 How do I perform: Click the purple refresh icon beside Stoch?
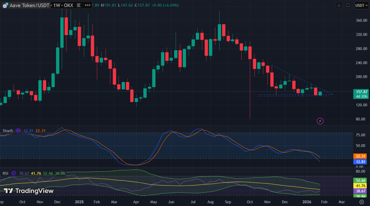(18, 130)
